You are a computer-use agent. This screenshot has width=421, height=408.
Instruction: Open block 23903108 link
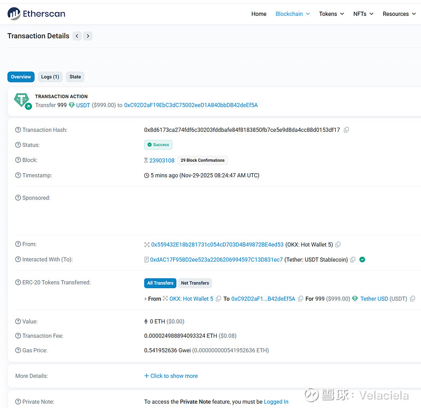coord(162,161)
